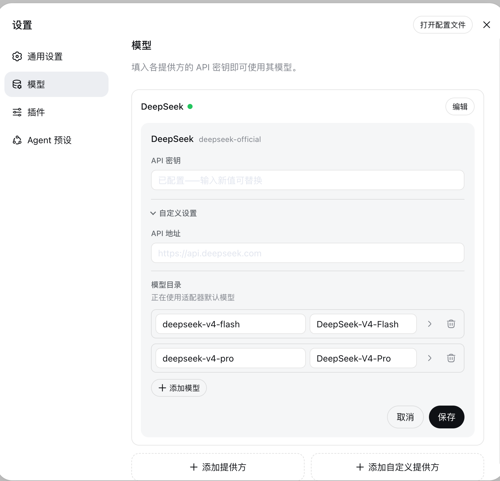Click the sliders icon beside 插件
This screenshot has height=481, width=500.
(17, 112)
